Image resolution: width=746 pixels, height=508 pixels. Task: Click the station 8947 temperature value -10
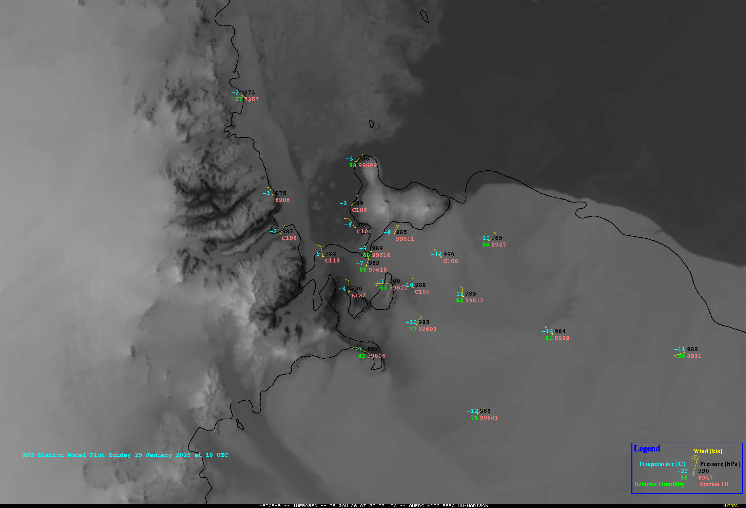pos(484,238)
